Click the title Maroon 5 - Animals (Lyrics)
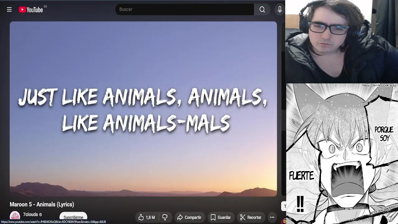The width and height of the screenshot is (398, 224). [42, 204]
